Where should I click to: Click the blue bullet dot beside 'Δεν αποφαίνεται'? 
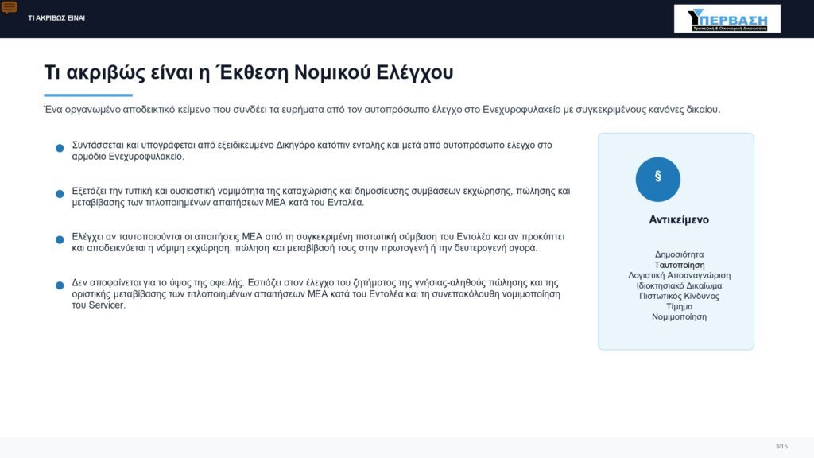pos(60,285)
